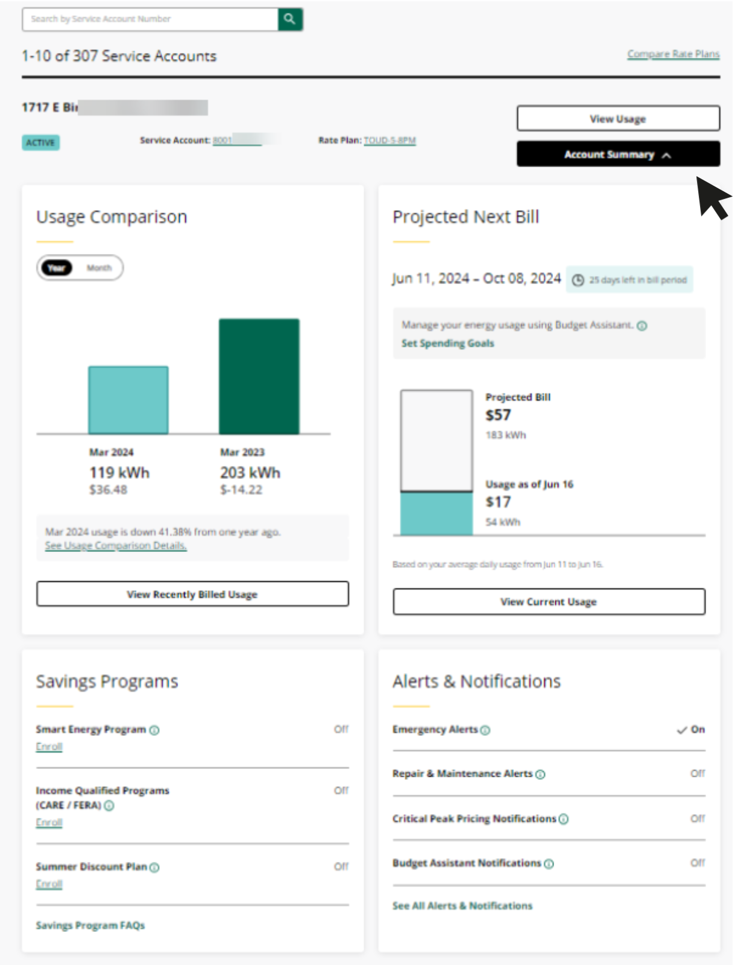
Task: Open info icon beside Budget Assistant Notifications
Action: pyautogui.click(x=549, y=864)
